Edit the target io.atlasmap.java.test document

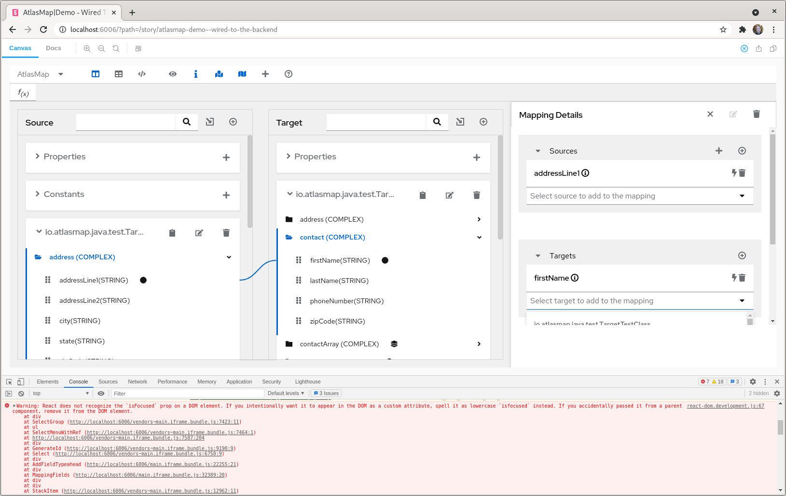point(449,195)
